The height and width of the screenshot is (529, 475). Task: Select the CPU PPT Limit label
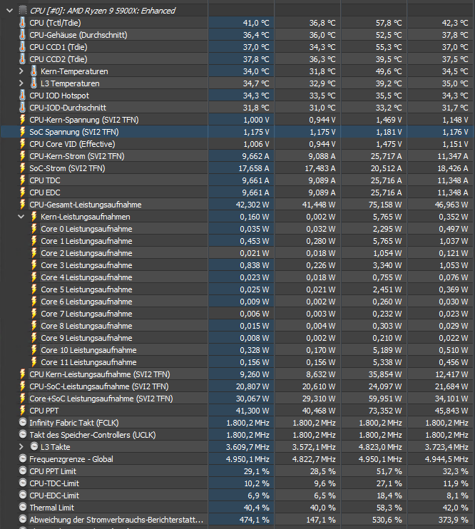point(53,471)
